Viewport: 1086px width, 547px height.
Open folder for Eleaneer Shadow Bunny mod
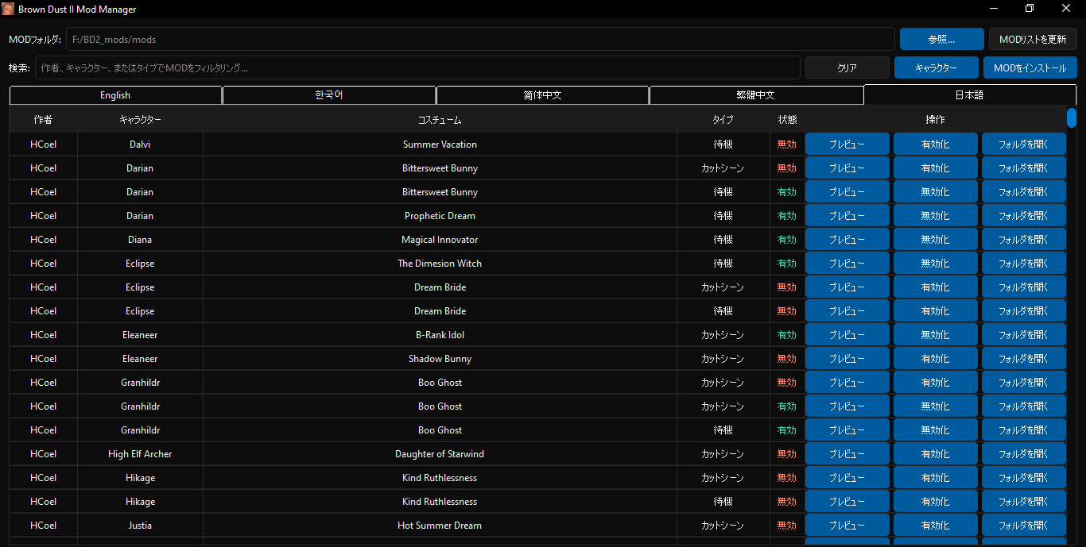[1023, 359]
